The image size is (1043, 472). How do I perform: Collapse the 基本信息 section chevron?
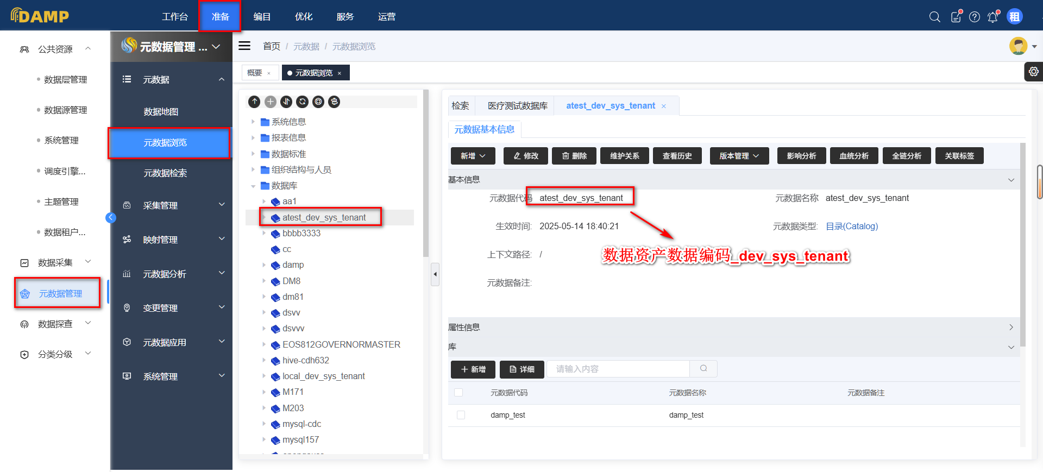1011,180
